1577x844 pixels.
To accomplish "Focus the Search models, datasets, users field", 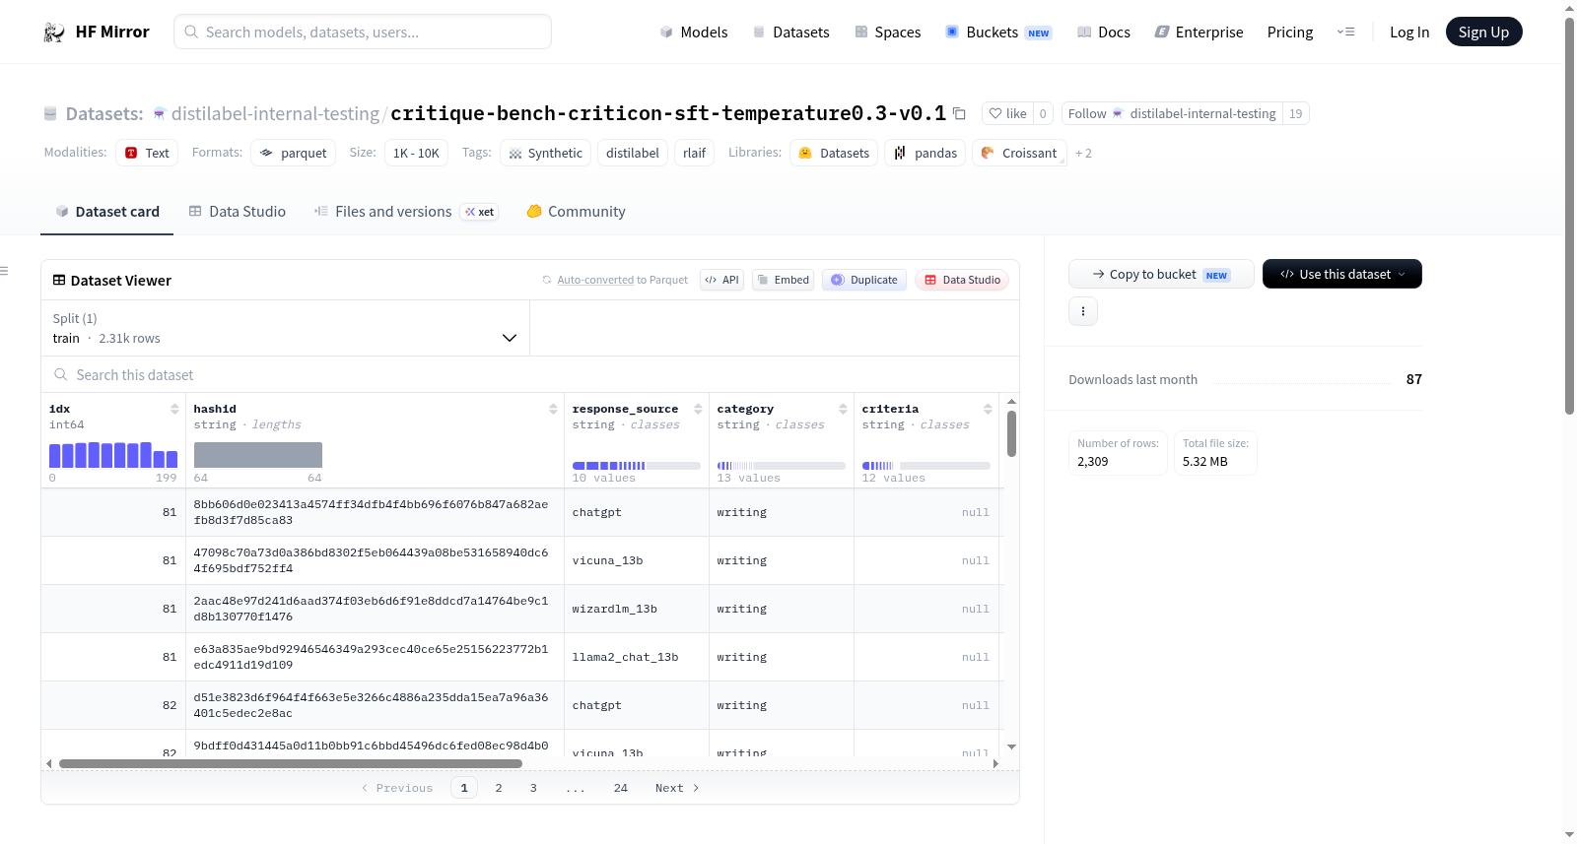I will (x=363, y=32).
